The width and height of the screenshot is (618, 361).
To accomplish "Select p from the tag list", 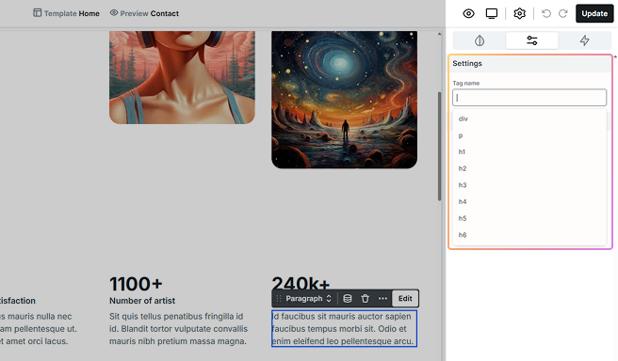I will [x=529, y=135].
